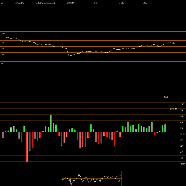
Task: Click the MR panel title label
Action: click(166, 97)
